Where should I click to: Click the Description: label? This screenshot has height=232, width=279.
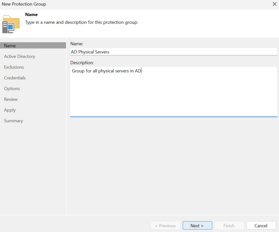pos(82,62)
